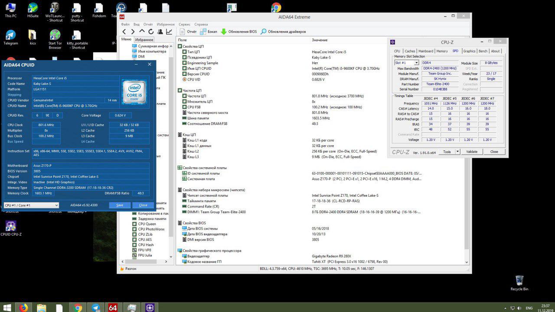The width and height of the screenshot is (555, 312).
Task: Open the Bench tab in CPU-Z
Action: coord(483,51)
